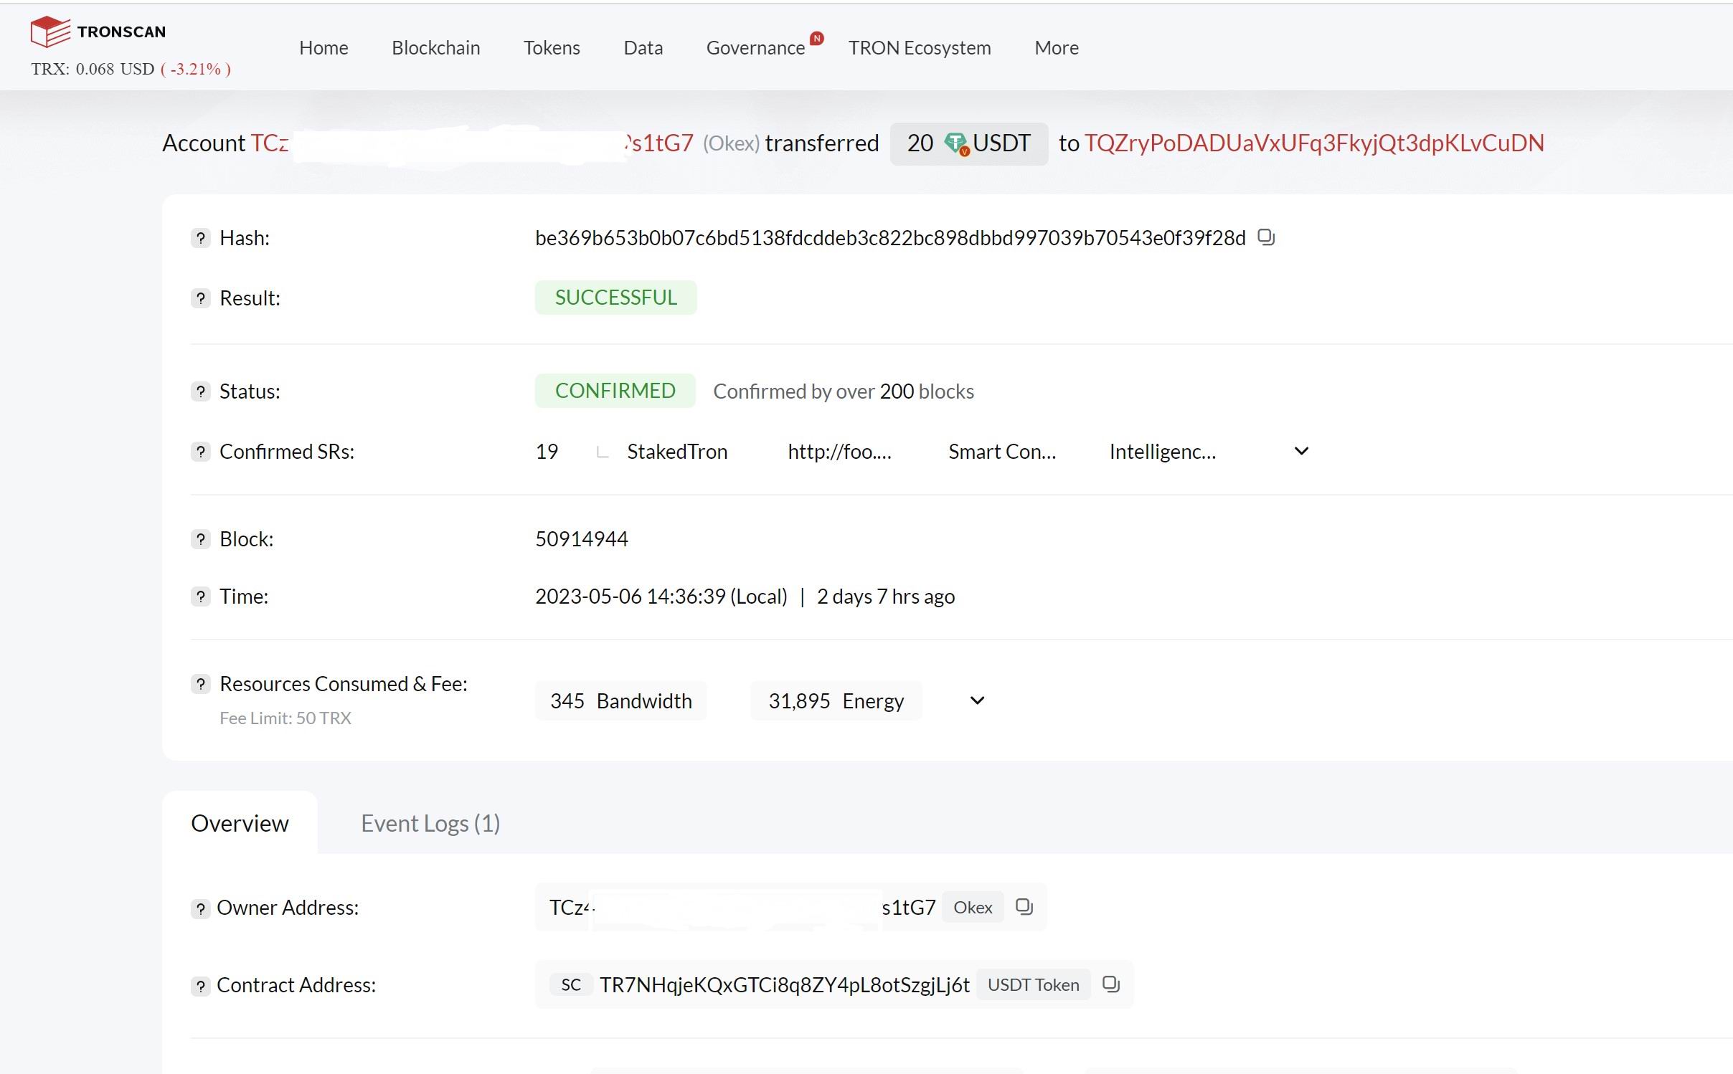Open recipient address TQZryPoDADUa... link
The image size is (1733, 1074).
pyautogui.click(x=1313, y=143)
